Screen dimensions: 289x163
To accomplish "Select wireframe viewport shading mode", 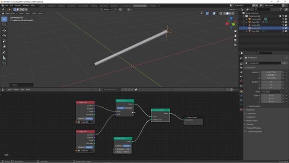I will tap(224, 14).
